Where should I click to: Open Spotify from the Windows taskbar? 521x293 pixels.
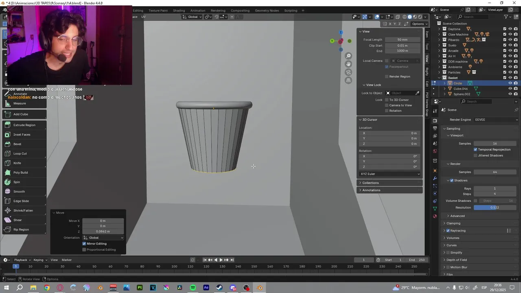[x=193, y=288]
